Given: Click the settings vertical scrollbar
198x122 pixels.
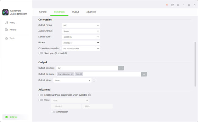Looking at the screenshot, I should point(195,64).
